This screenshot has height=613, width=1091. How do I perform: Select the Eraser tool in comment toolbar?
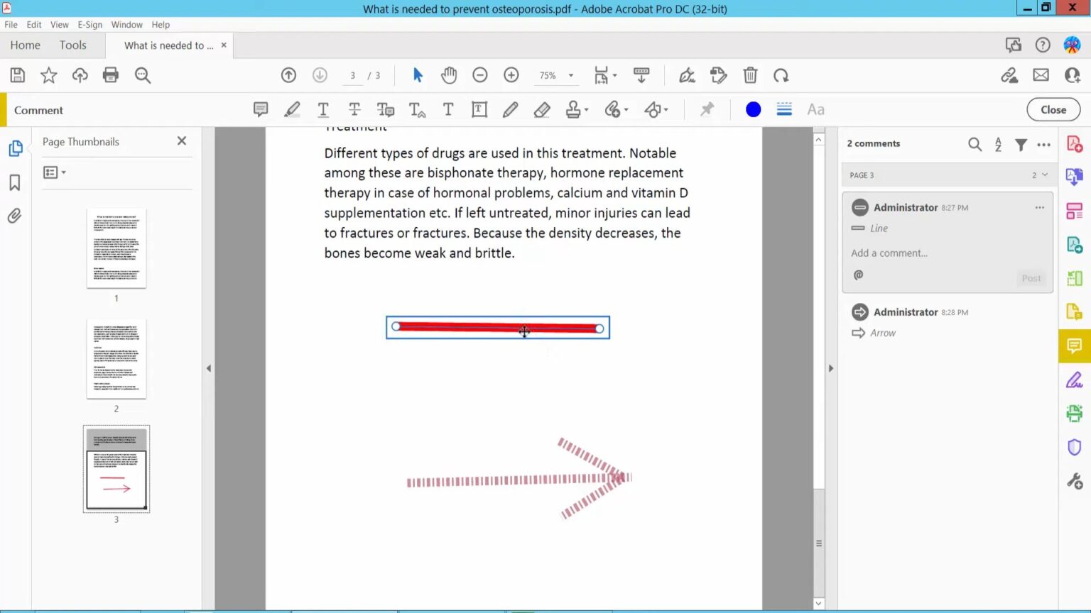541,109
